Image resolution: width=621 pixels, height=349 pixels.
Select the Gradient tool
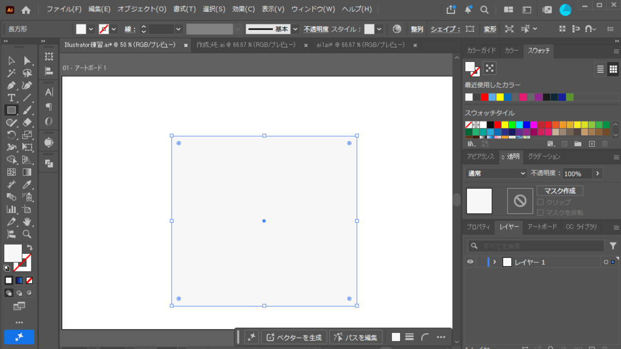27,172
